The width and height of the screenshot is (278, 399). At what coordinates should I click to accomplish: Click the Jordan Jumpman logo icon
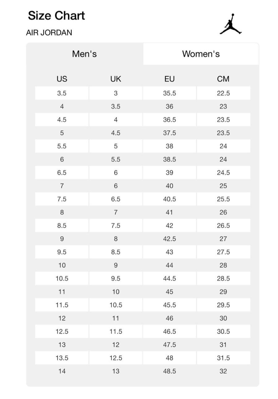point(230,24)
